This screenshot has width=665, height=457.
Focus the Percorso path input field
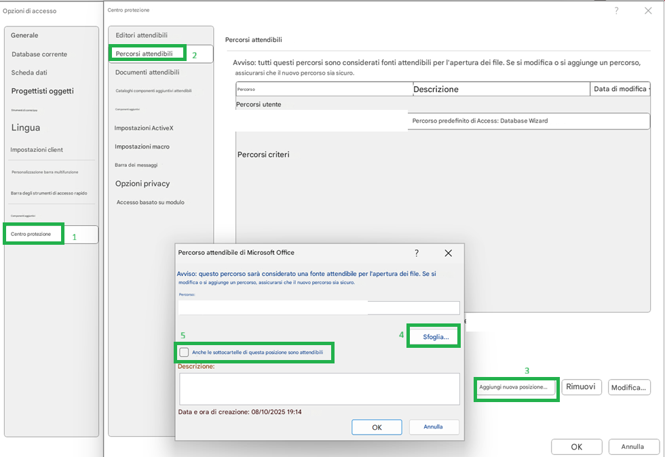(x=319, y=308)
